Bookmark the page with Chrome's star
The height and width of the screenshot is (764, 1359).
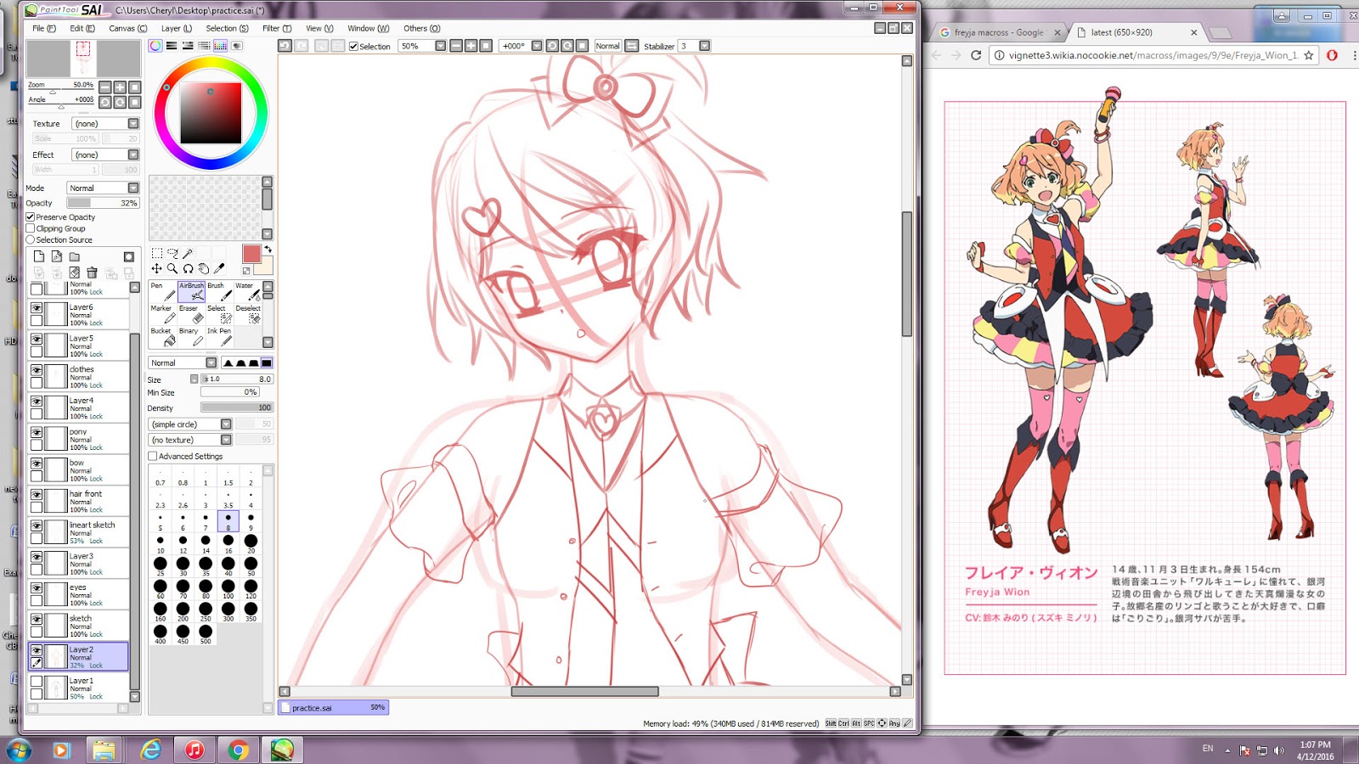pos(1309,55)
